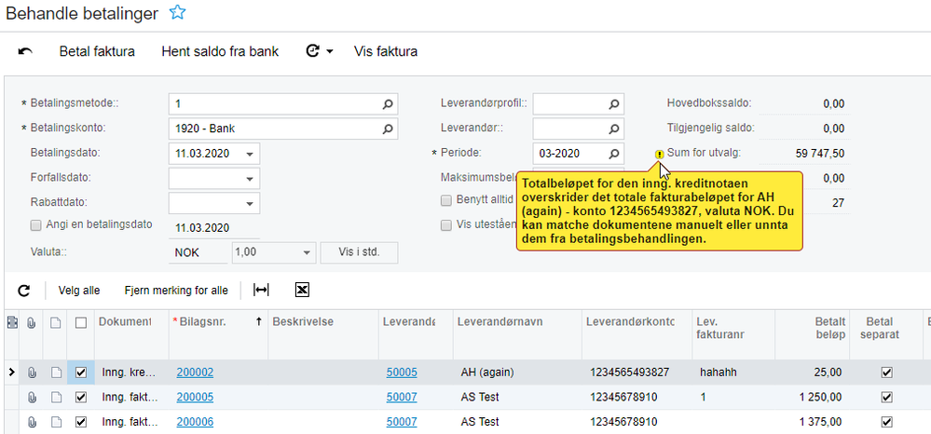Click Betal faktura in the toolbar
The image size is (931, 434).
[x=97, y=52]
